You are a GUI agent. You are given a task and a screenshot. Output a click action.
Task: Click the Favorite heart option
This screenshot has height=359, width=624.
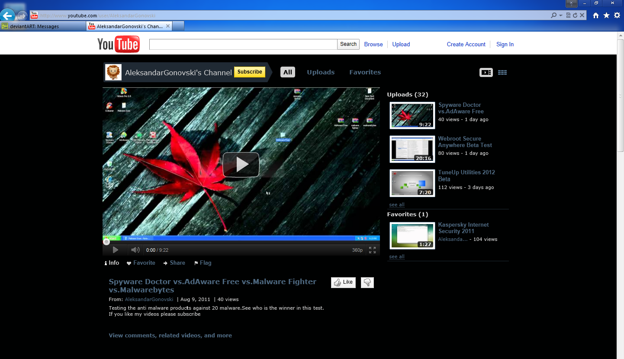(x=141, y=263)
